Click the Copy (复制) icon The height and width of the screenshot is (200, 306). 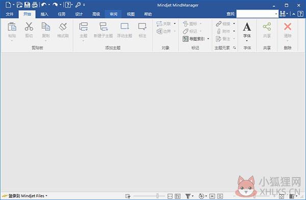[x=46, y=26]
